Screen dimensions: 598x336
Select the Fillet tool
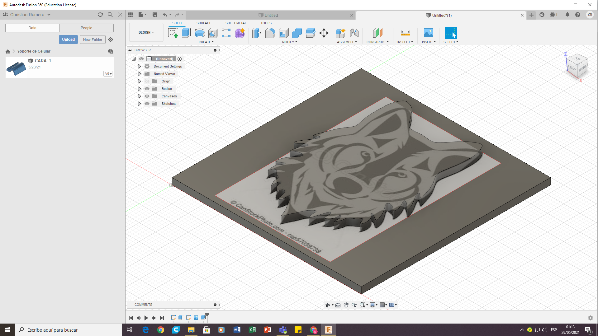point(270,33)
